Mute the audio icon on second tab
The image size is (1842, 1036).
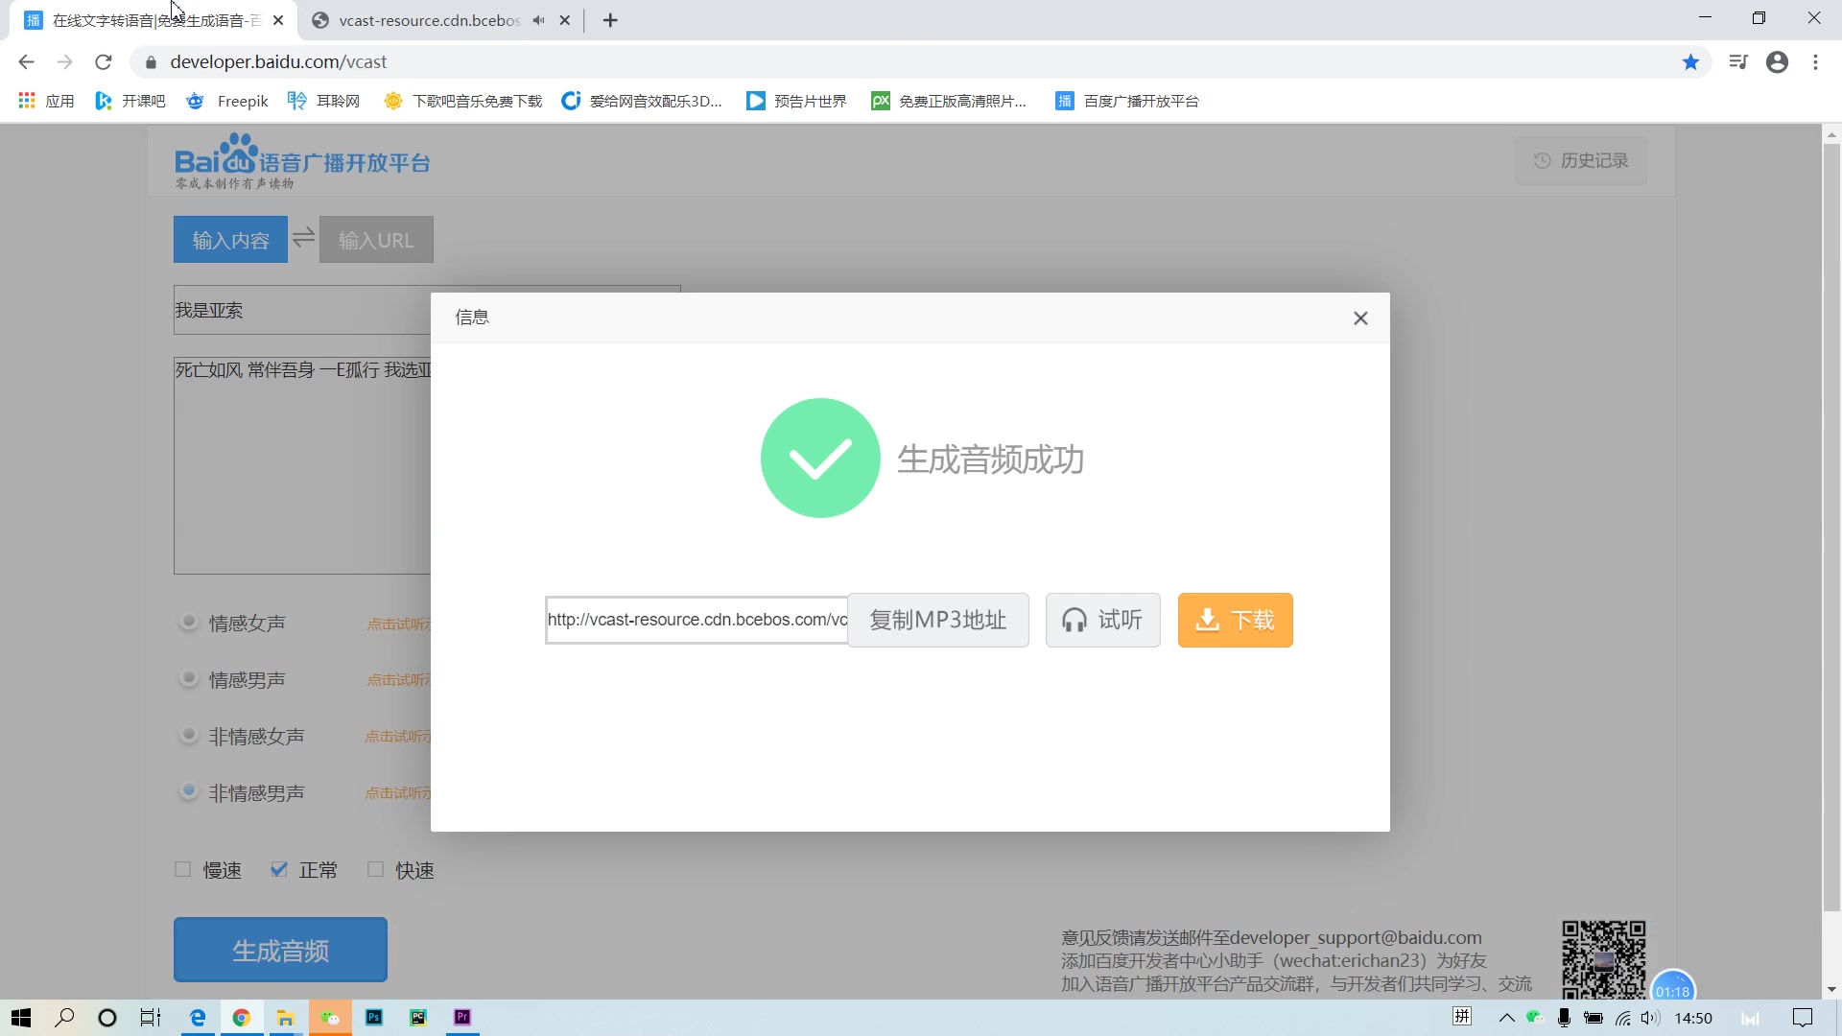click(538, 20)
